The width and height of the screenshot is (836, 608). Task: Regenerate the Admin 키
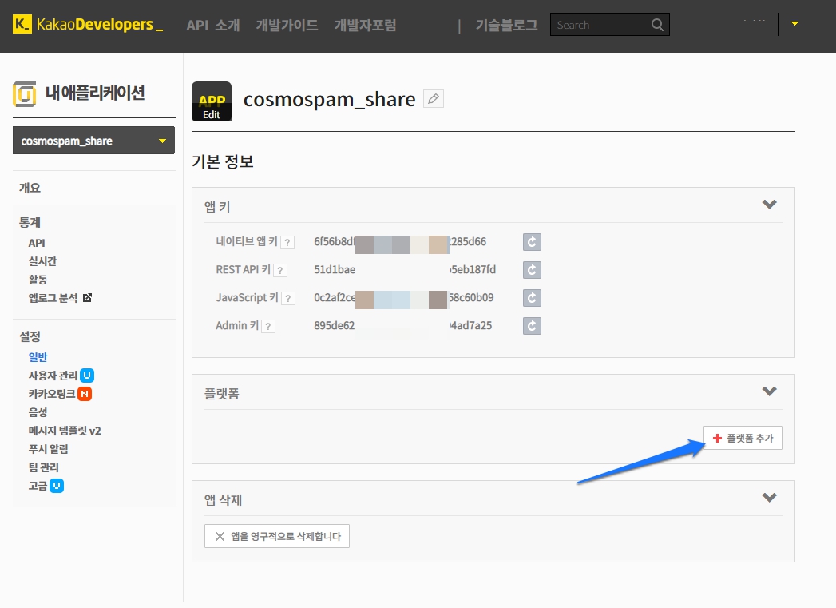pos(532,326)
